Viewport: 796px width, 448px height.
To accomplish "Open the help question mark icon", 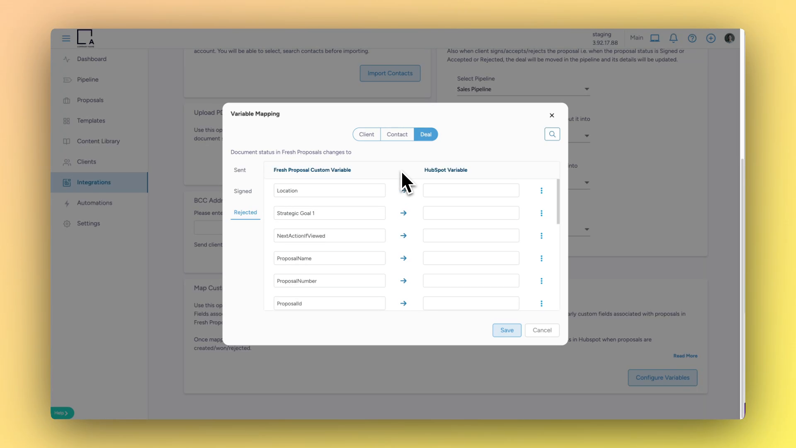I will (692, 38).
